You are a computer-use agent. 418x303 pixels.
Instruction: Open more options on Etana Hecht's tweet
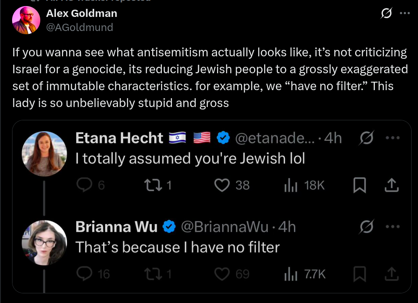[x=391, y=138]
